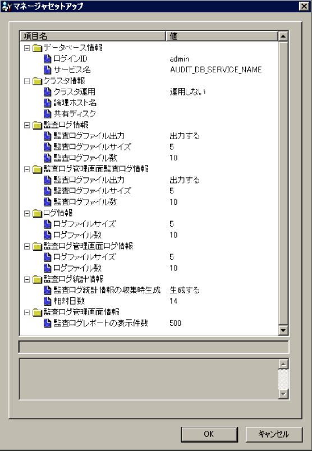
Task: Select 監査ログファイルサイズ icon under 監査ログ管理画面監査ログ情報
Action: [47, 191]
